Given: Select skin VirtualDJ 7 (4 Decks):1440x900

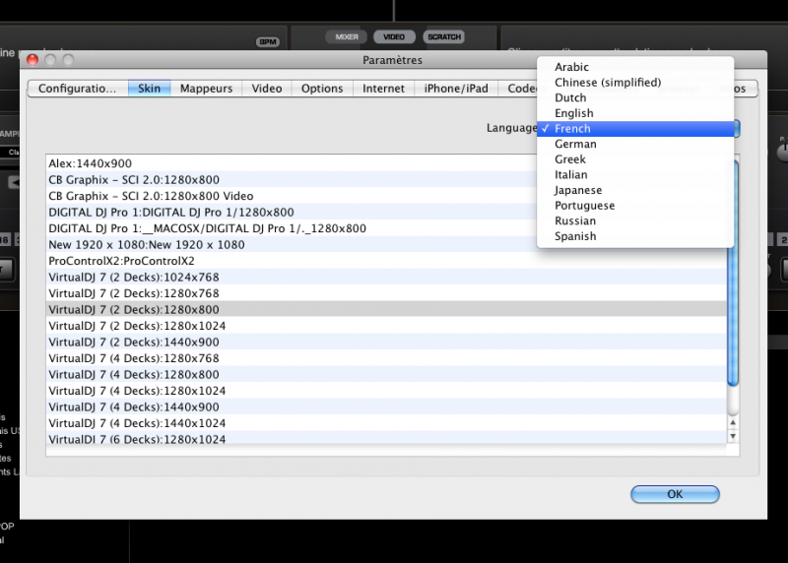Looking at the screenshot, I should click(x=134, y=407).
